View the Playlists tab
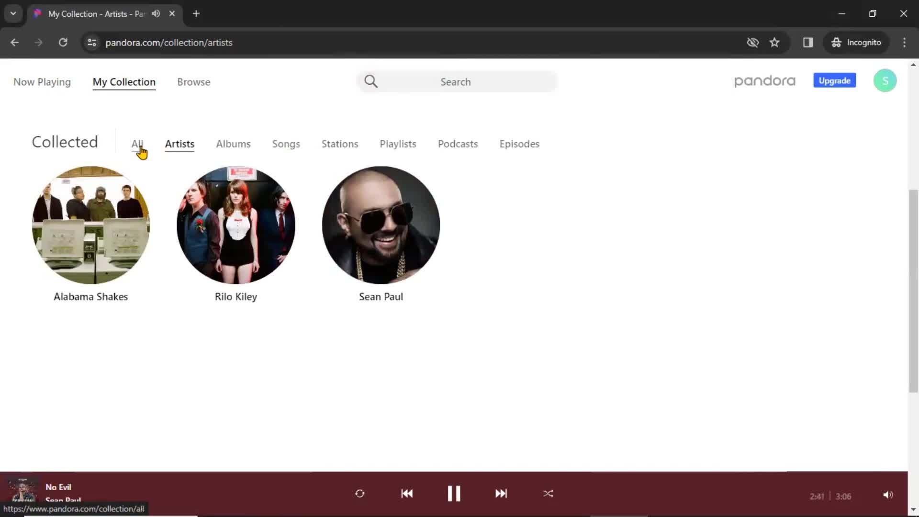The image size is (919, 517). [x=398, y=144]
